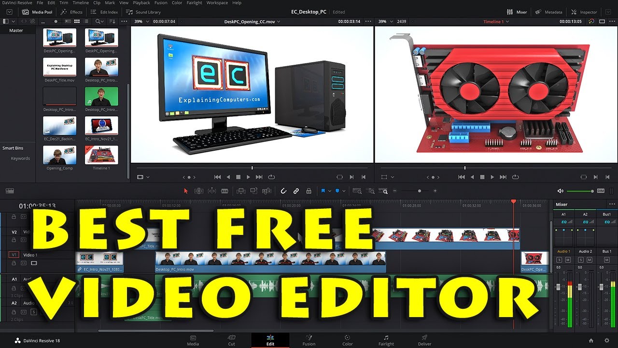
Task: Click the blue Marker icon
Action: point(337,191)
